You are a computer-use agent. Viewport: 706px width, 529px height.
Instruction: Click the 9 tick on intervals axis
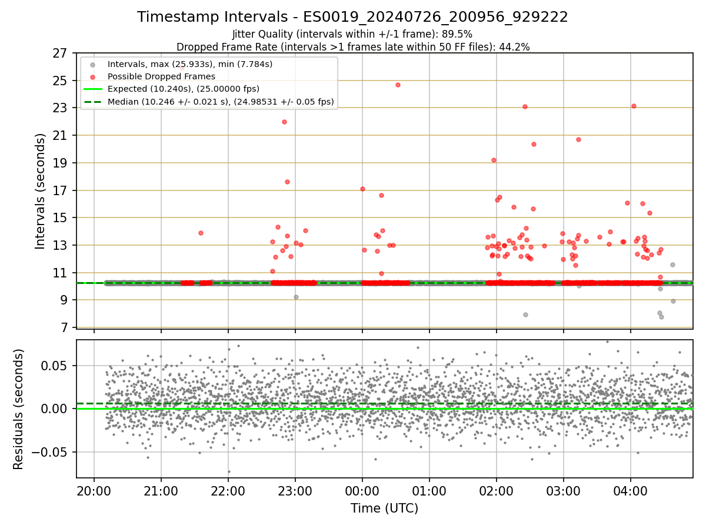65,300
